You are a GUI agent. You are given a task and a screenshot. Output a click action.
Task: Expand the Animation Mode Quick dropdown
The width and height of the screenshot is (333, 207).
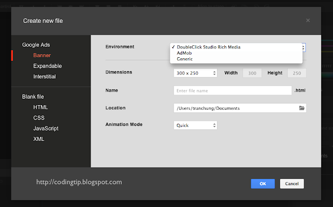click(x=196, y=125)
